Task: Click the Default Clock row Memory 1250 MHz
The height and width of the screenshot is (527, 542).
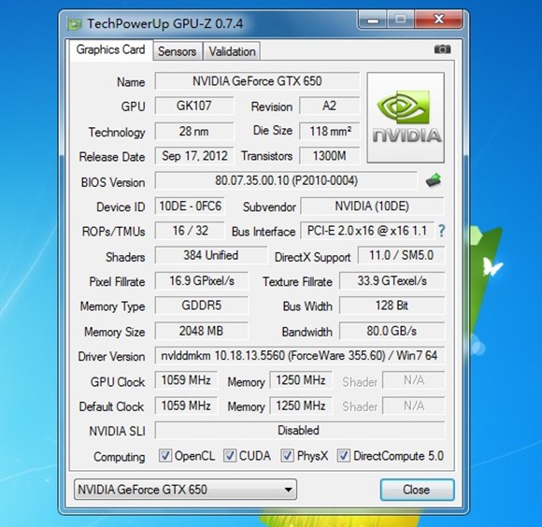Action: point(301,406)
